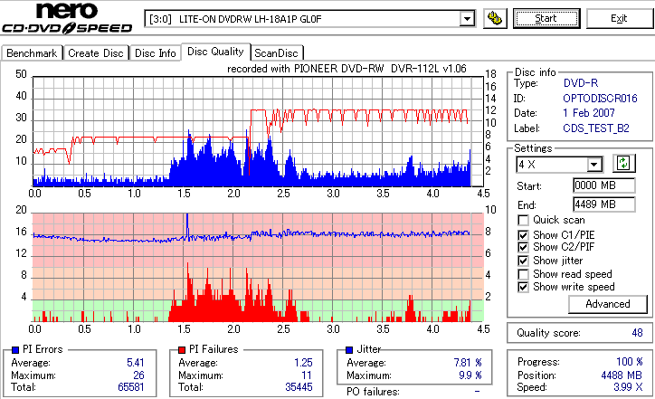Click the End MB input field

pos(604,204)
